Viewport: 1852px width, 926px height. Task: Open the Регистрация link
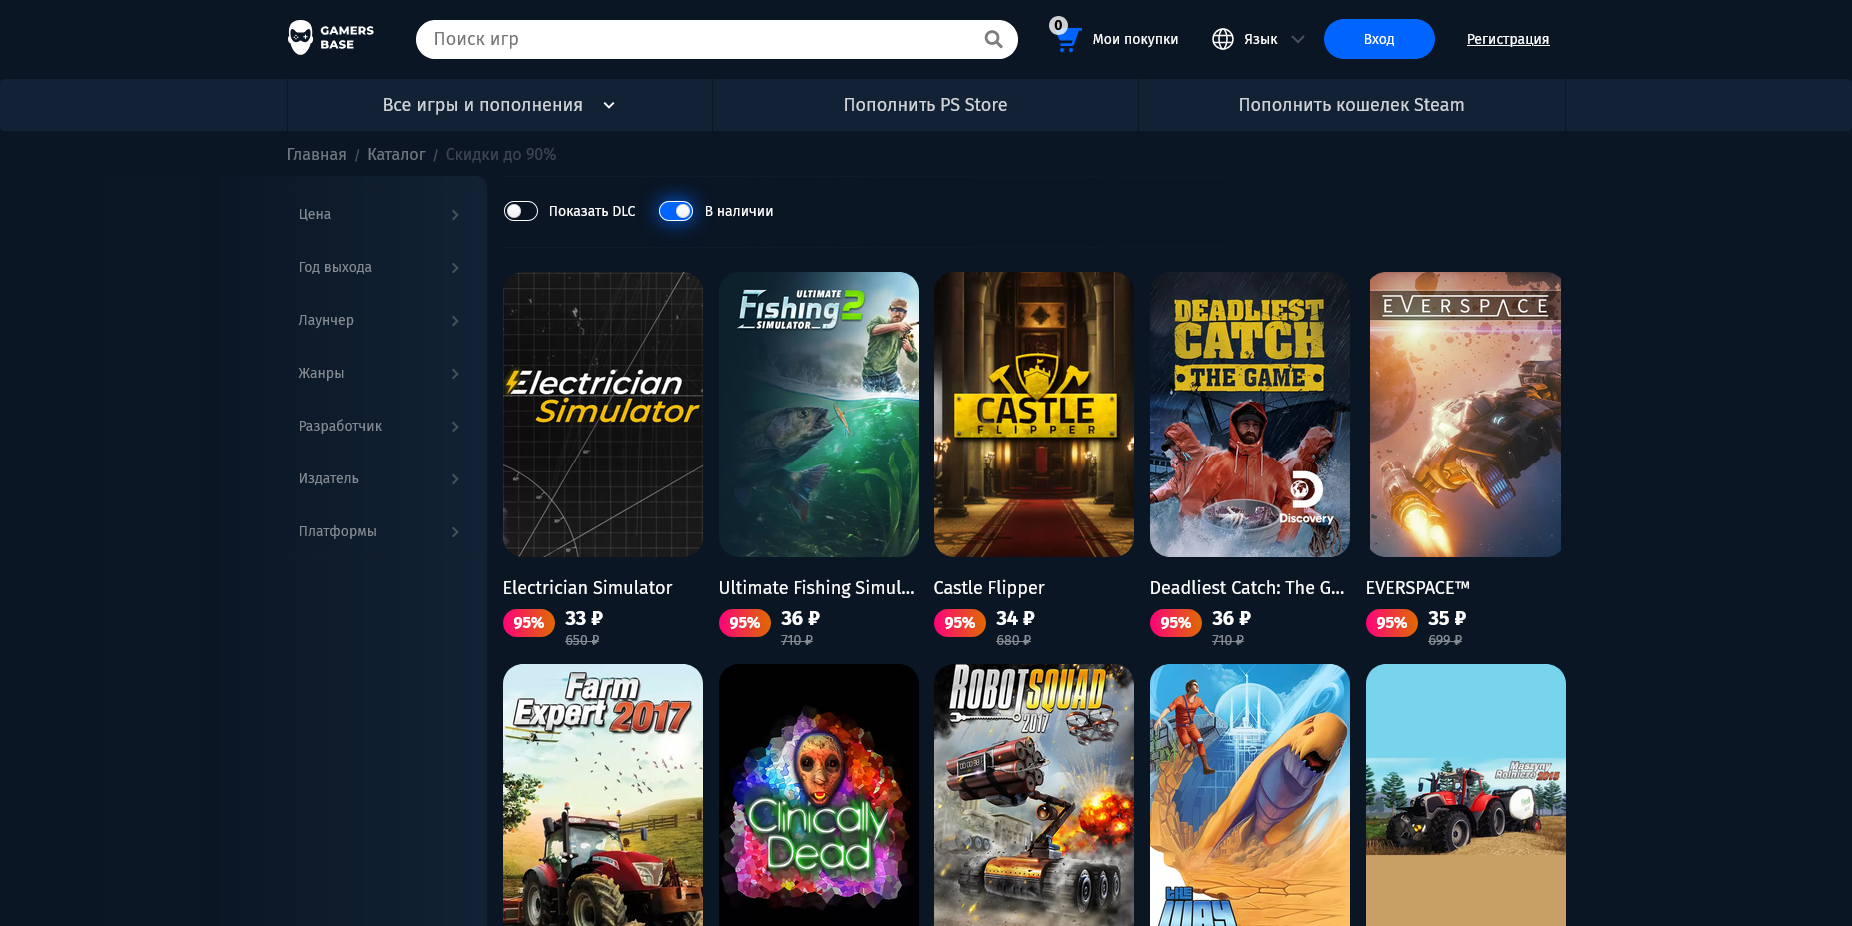[x=1508, y=39]
